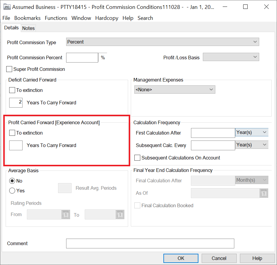Click the Profit Commission Percent field
Screen dimensions: 277x265
pos(82,58)
